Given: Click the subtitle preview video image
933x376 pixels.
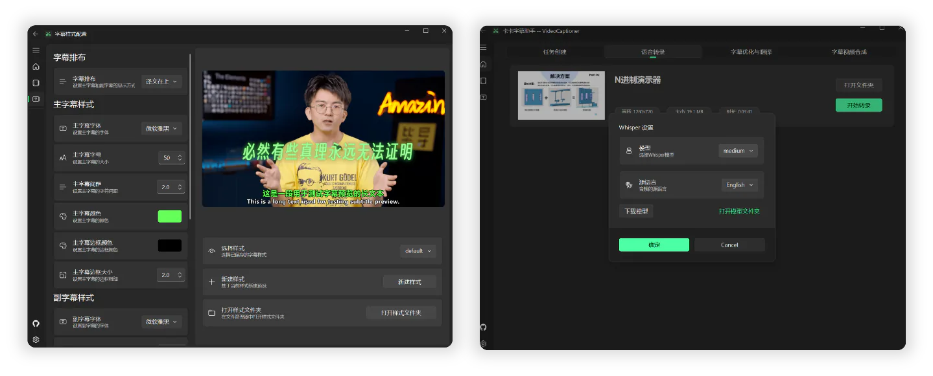Looking at the screenshot, I should 324,138.
